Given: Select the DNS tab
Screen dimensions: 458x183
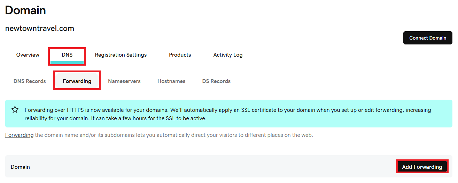Looking at the screenshot, I should pos(67,55).
